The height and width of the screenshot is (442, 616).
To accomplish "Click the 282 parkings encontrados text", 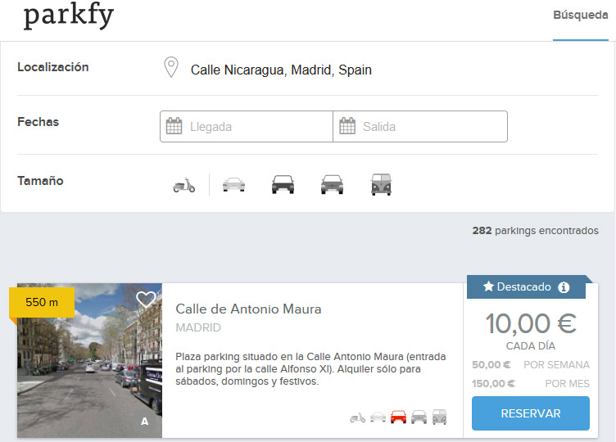I will 535,231.
